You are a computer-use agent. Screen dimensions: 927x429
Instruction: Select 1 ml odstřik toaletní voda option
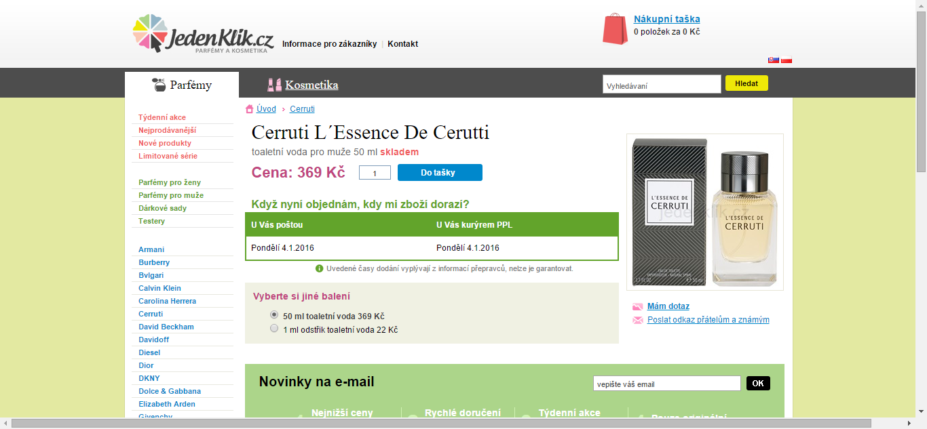(x=274, y=328)
